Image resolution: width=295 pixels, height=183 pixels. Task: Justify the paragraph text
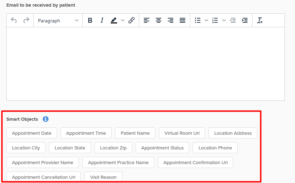[x=182, y=20]
